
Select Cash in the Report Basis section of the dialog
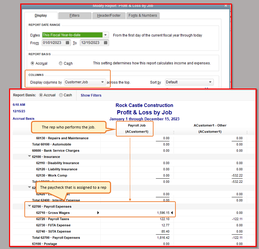coord(61,63)
